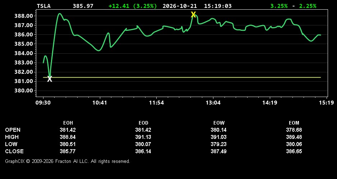
Task: Click EOD open value 381.42
Action: 143,130
